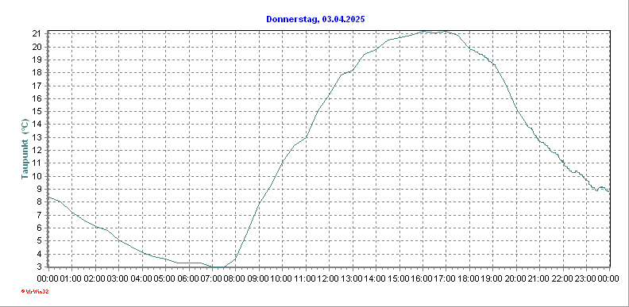The width and height of the screenshot is (629, 307).
Task: Select the 08:00 time axis label
Action: point(235,278)
